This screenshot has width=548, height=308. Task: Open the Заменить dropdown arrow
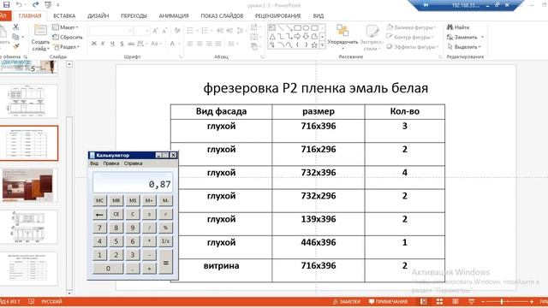pyautogui.click(x=483, y=37)
